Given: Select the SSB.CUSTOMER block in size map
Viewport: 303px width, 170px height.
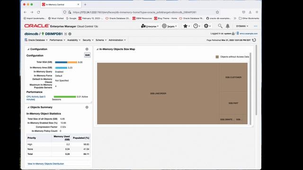Looking at the screenshot, I should tap(233, 77).
